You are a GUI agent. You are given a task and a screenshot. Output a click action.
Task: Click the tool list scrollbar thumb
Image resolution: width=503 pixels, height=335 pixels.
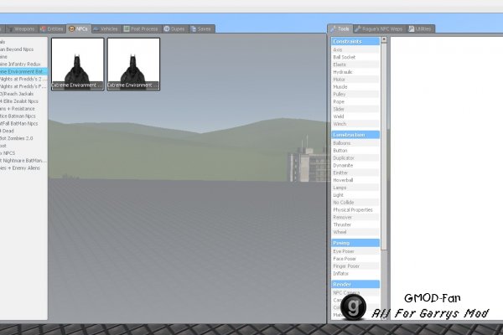pos(384,147)
